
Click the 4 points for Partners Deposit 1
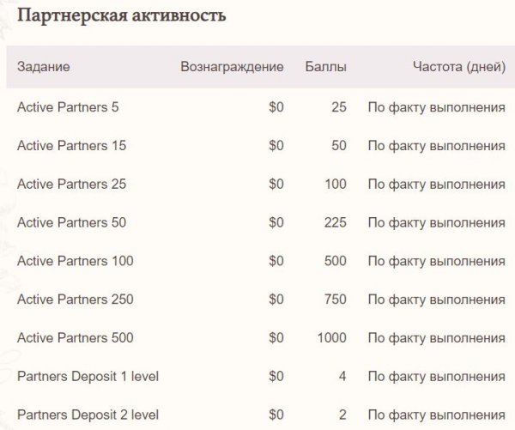pyautogui.click(x=342, y=376)
